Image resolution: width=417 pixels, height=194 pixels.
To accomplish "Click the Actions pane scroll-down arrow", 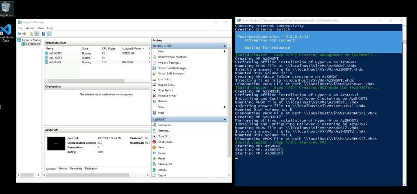I will coord(229,175).
